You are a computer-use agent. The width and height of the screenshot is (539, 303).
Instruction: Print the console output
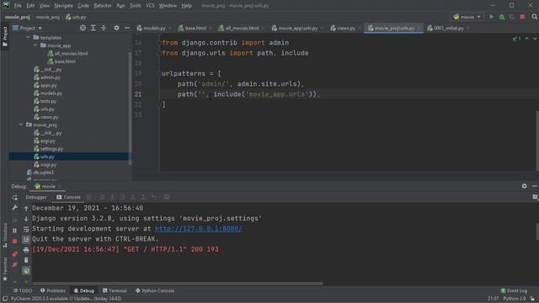[x=26, y=250]
